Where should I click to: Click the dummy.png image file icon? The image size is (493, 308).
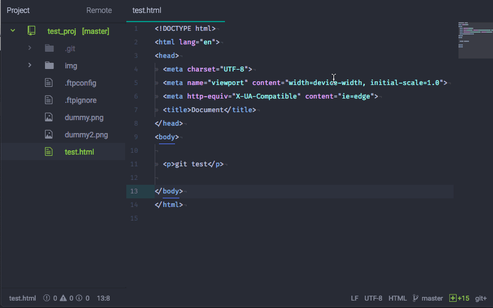[49, 117]
